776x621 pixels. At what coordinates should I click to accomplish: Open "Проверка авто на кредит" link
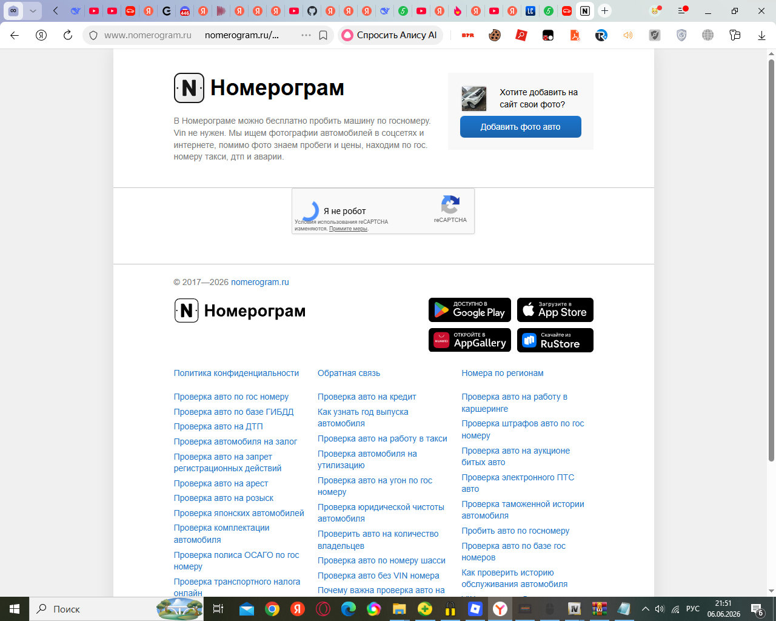(x=367, y=397)
